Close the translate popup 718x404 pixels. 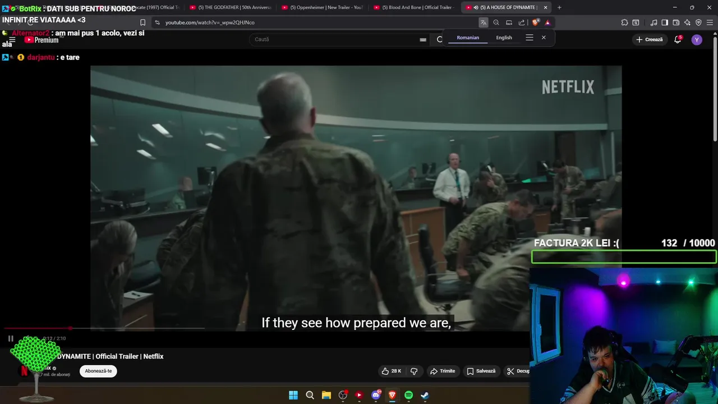click(544, 38)
